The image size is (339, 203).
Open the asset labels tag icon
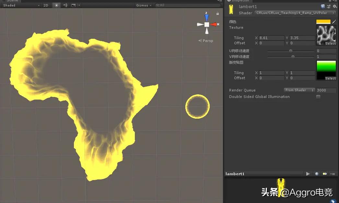333,201
